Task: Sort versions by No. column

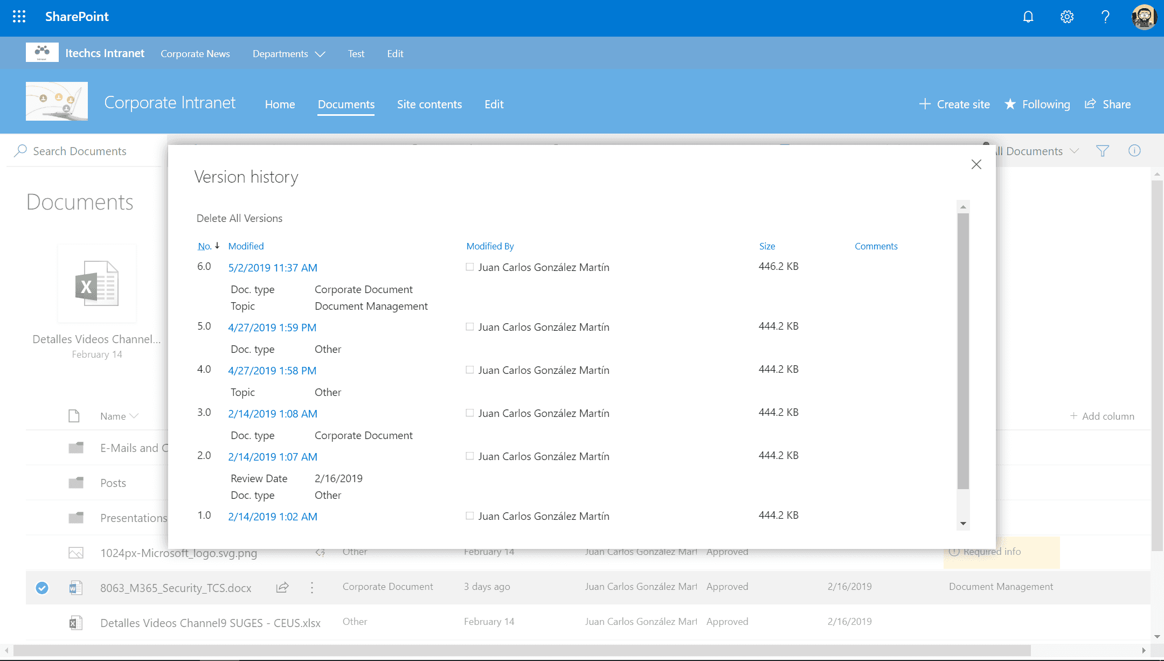Action: click(x=204, y=246)
